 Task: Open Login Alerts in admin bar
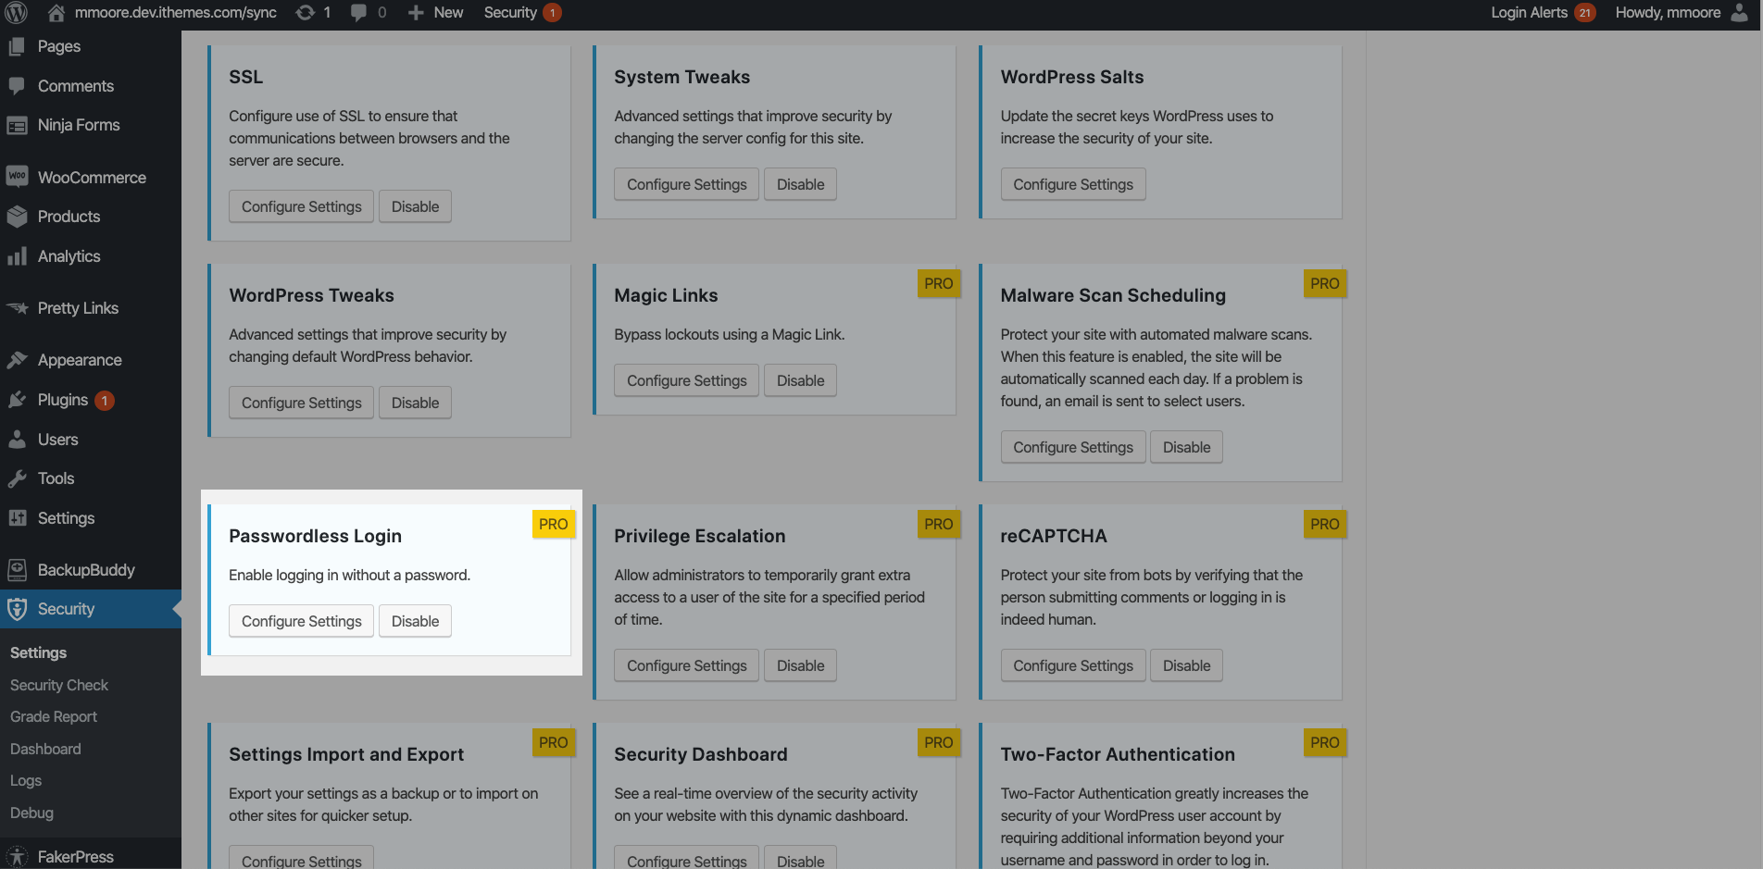[1529, 12]
